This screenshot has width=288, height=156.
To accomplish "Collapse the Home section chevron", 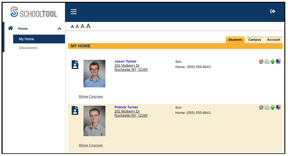I will 59,29.
